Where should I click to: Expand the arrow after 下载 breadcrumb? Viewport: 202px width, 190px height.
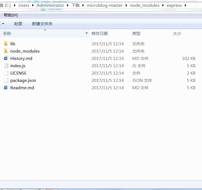[83, 5]
